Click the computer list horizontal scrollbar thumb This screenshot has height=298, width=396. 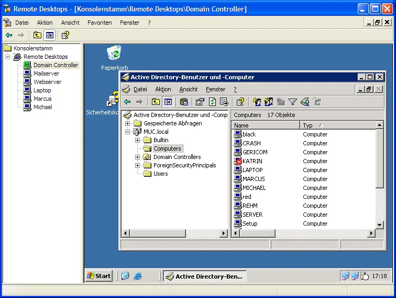[257, 233]
